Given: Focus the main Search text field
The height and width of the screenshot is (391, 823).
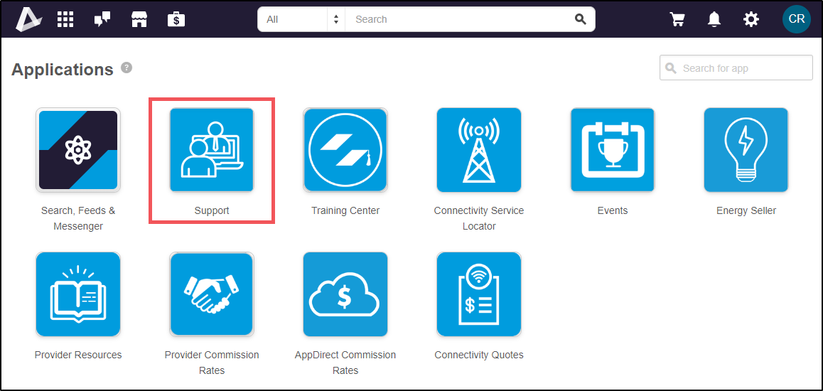Looking at the screenshot, I should click(x=459, y=19).
